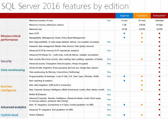The image size is (168, 119).
Task: Click the "Unlimited" cores value under Enterprise
Action: (x=159, y=21)
